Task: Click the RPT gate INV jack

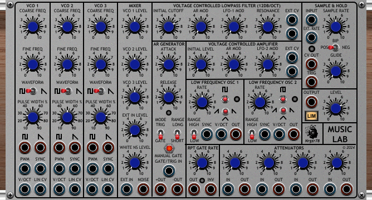Action: coord(211,189)
